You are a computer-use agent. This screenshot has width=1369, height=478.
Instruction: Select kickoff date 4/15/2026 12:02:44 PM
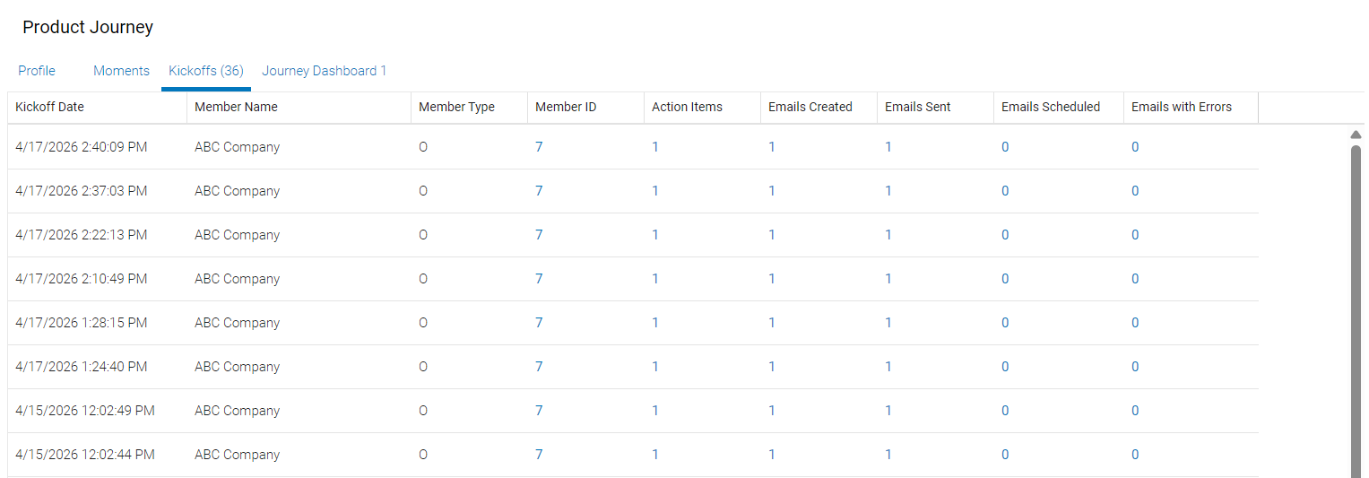tap(85, 455)
